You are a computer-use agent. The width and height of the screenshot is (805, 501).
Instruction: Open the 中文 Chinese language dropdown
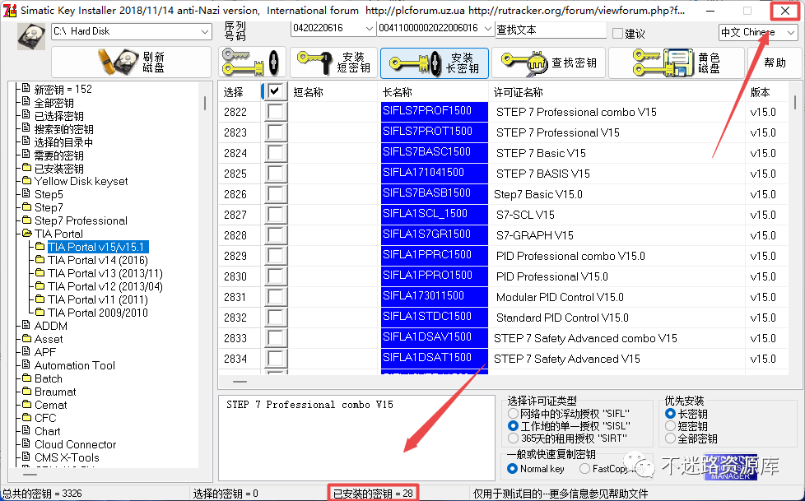click(758, 32)
